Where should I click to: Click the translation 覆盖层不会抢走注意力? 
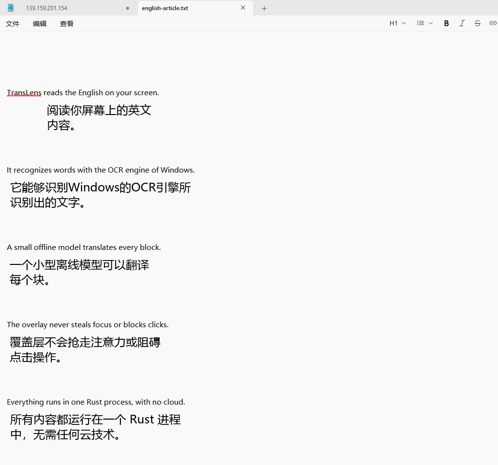[x=68, y=342]
